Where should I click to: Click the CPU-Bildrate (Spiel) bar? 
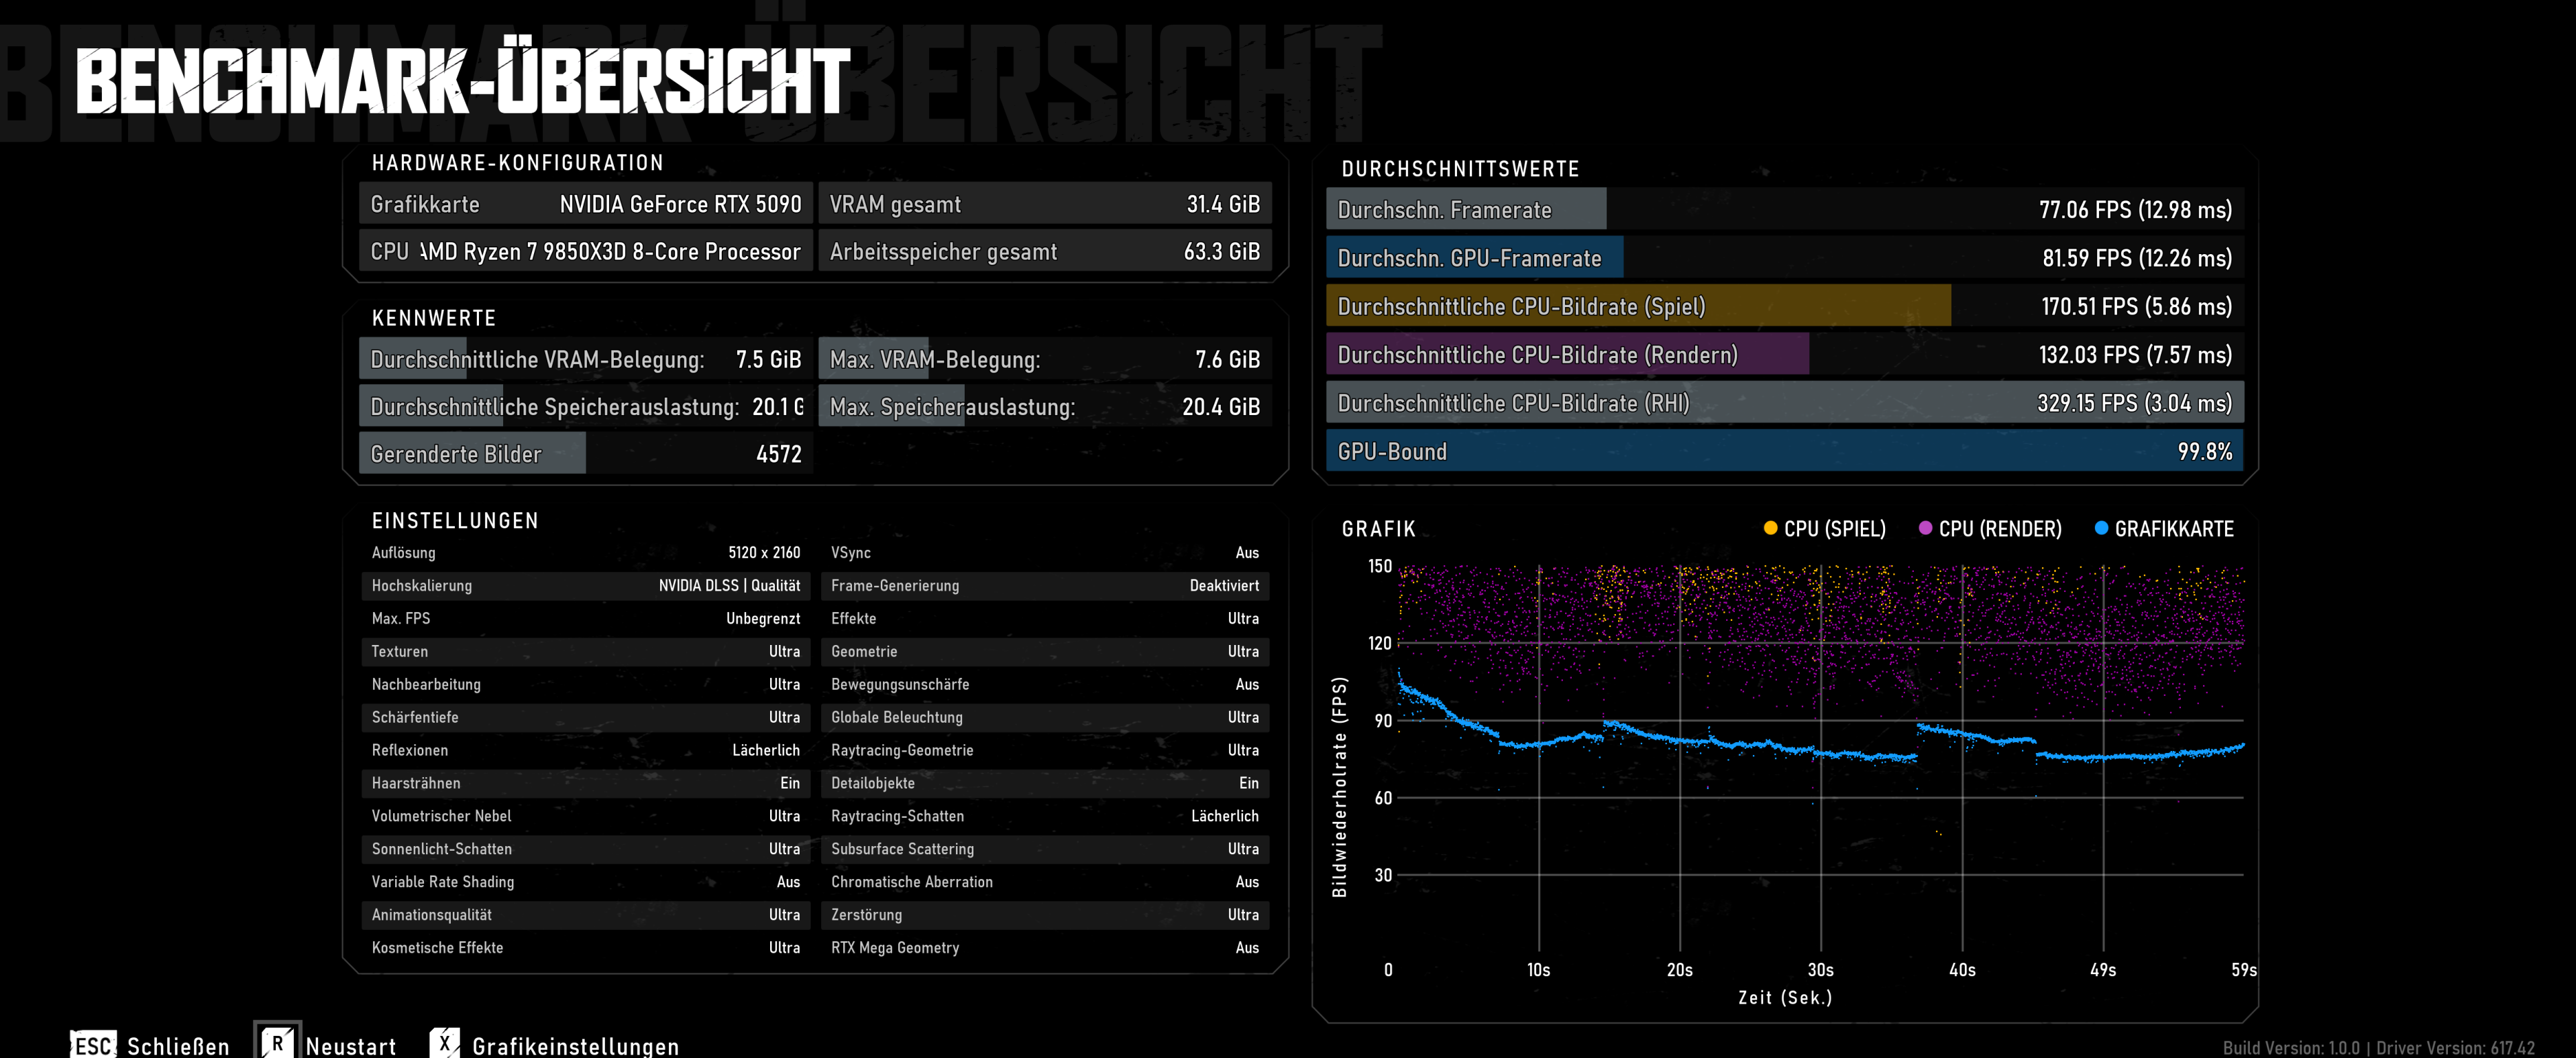click(1785, 306)
